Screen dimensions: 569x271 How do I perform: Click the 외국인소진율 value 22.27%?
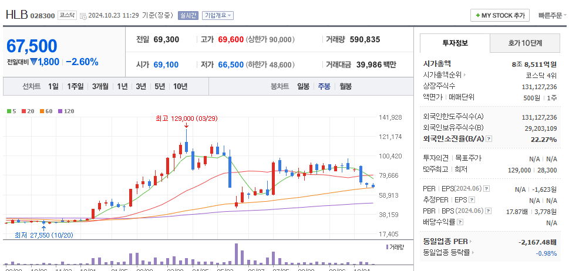[543, 139]
